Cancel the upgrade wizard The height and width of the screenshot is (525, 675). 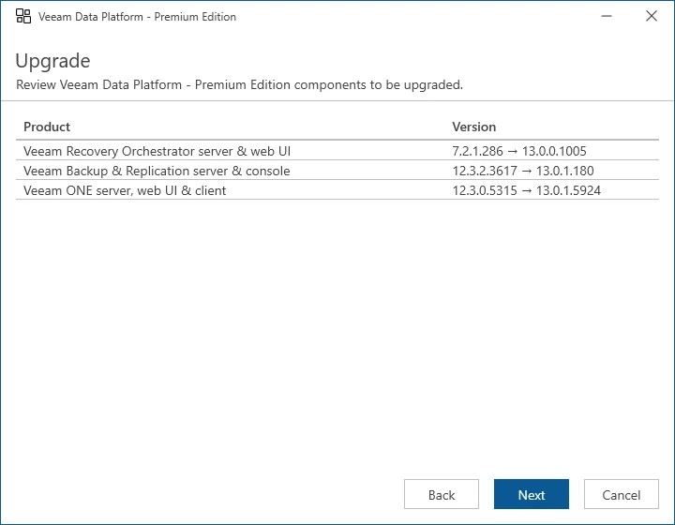(x=622, y=495)
